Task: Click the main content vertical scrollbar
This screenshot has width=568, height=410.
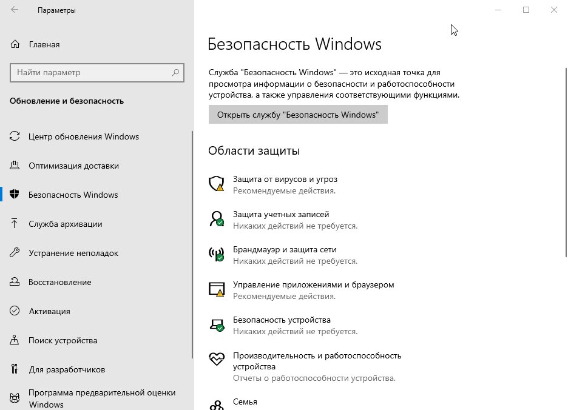Action: 566,163
